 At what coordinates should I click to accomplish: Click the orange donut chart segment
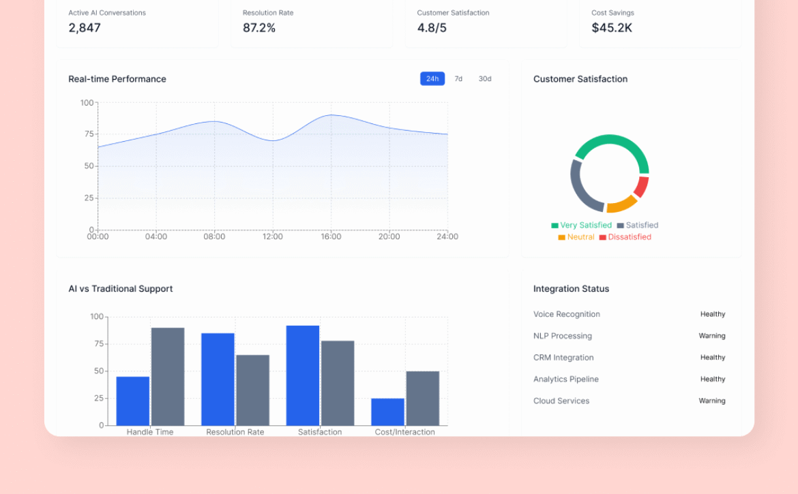pyautogui.click(x=621, y=204)
